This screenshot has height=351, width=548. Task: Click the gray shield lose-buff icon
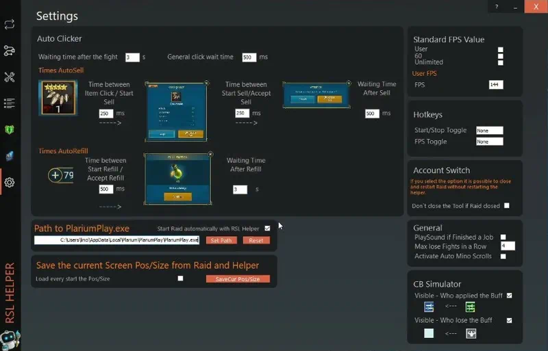pos(471,333)
